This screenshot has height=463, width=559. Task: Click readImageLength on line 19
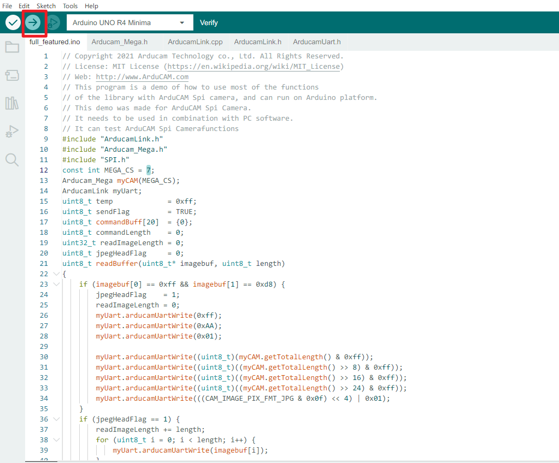[132, 243]
